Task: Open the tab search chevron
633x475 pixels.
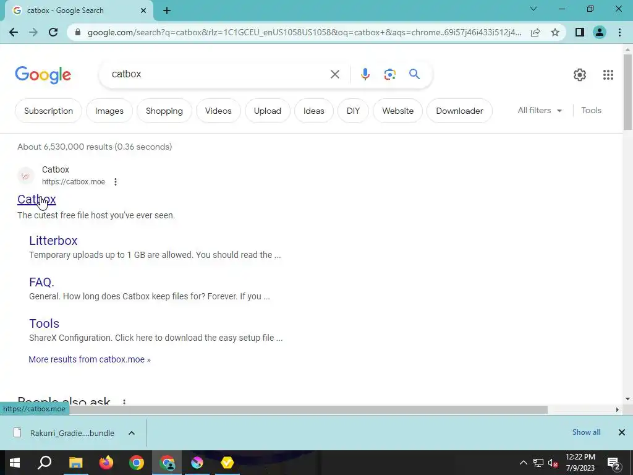Action: pos(533,9)
